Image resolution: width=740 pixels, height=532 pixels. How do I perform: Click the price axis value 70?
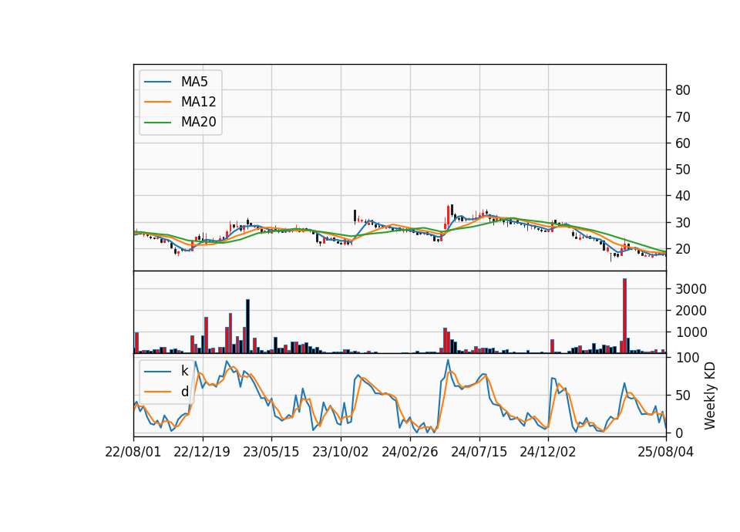[682, 116]
